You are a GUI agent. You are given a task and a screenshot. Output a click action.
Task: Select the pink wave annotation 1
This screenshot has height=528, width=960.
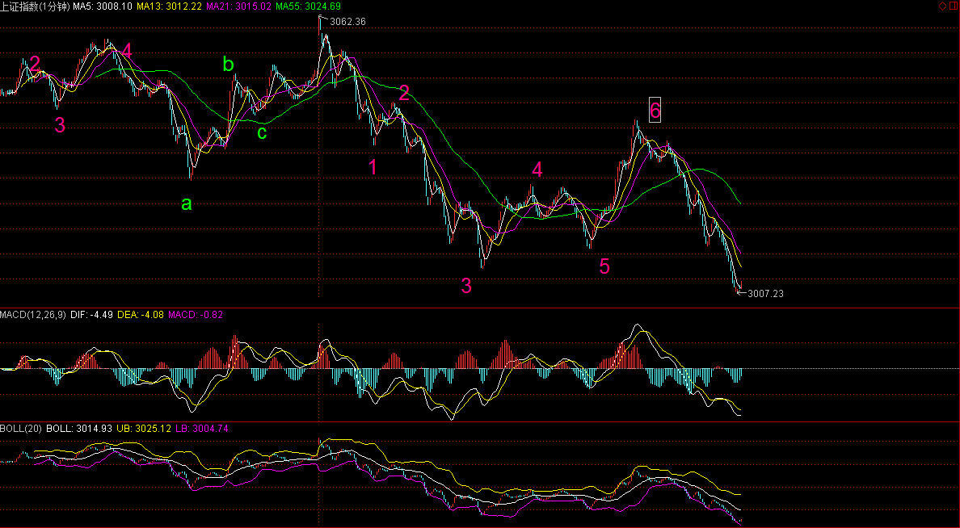(x=373, y=166)
